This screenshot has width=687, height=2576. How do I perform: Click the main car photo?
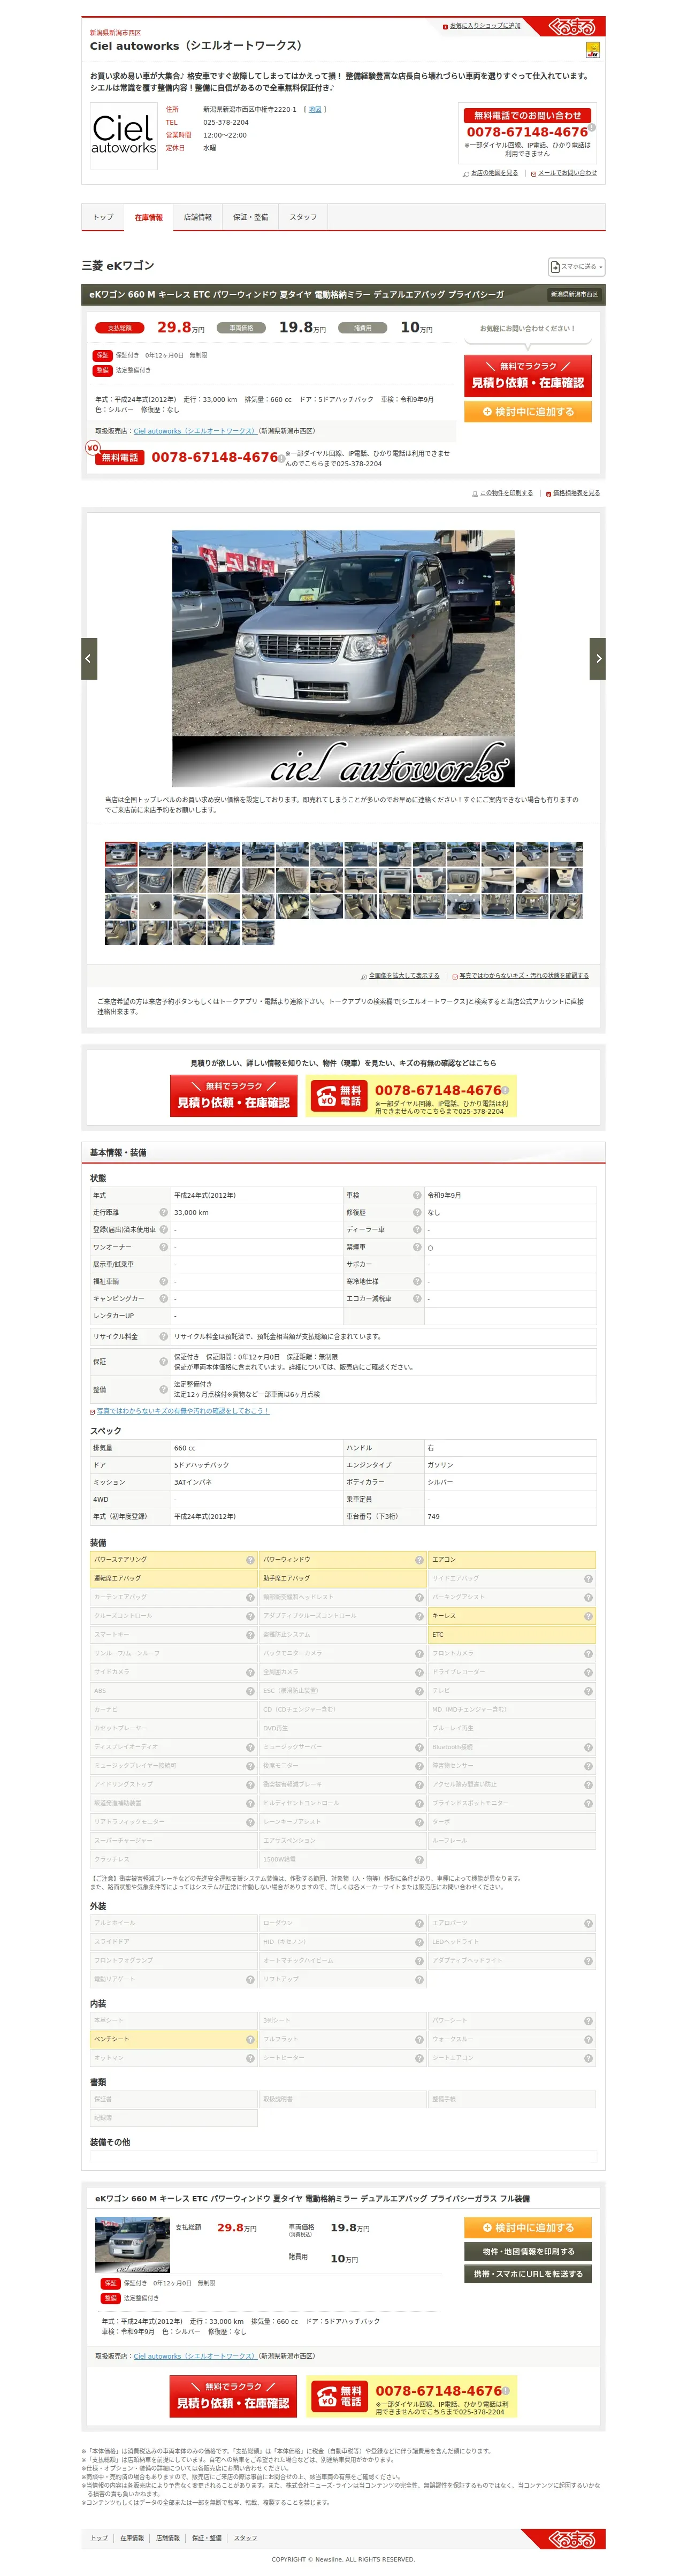(x=343, y=658)
